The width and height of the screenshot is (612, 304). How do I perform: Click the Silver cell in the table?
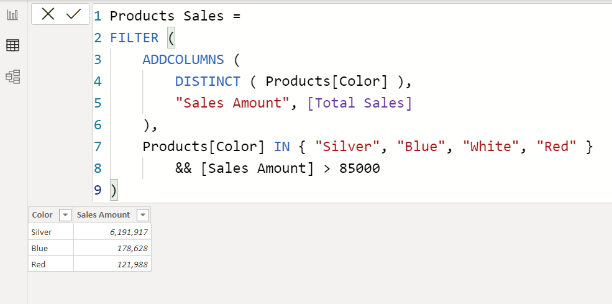[x=51, y=232]
